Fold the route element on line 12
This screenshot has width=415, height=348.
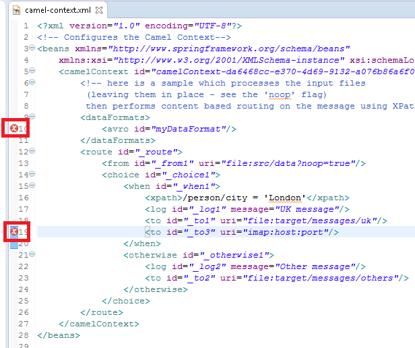click(x=32, y=152)
